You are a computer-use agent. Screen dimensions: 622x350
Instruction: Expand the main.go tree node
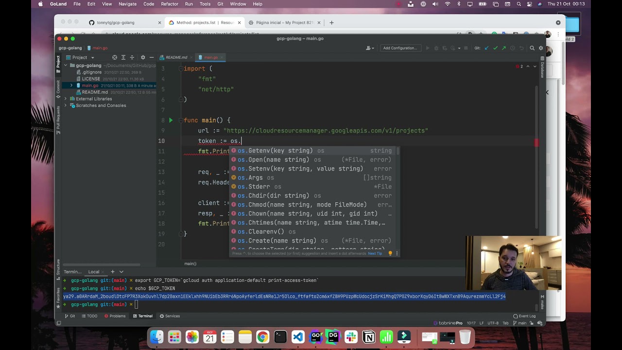pos(71,86)
